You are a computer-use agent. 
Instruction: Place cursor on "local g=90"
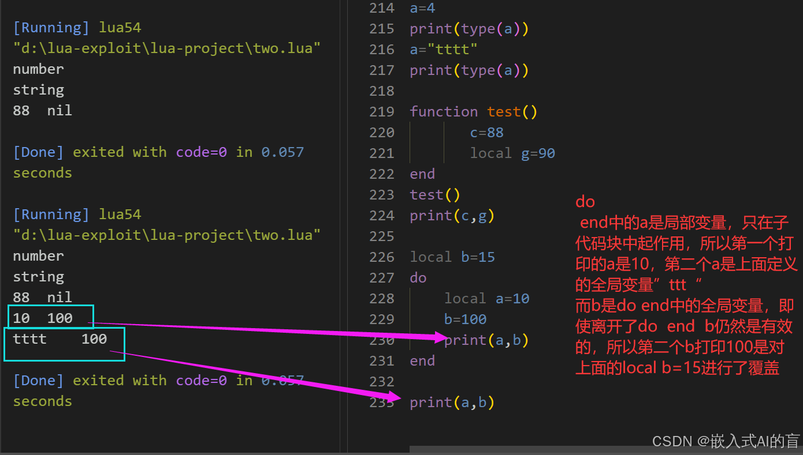point(512,153)
